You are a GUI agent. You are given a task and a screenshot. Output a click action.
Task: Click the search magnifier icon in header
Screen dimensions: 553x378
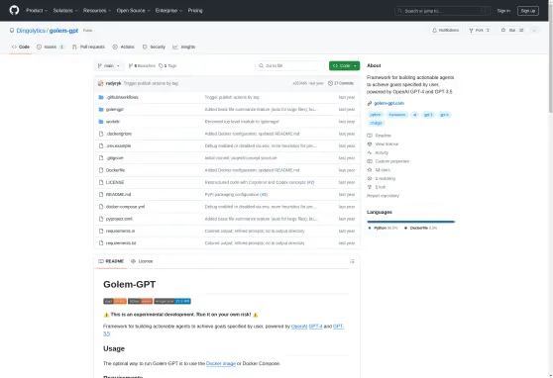point(400,11)
